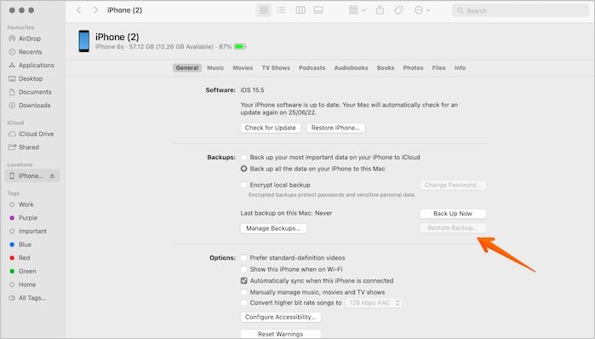This screenshot has height=339, width=595.
Task: Enable Show this iPhone when on Wi-Fi
Action: coord(244,269)
